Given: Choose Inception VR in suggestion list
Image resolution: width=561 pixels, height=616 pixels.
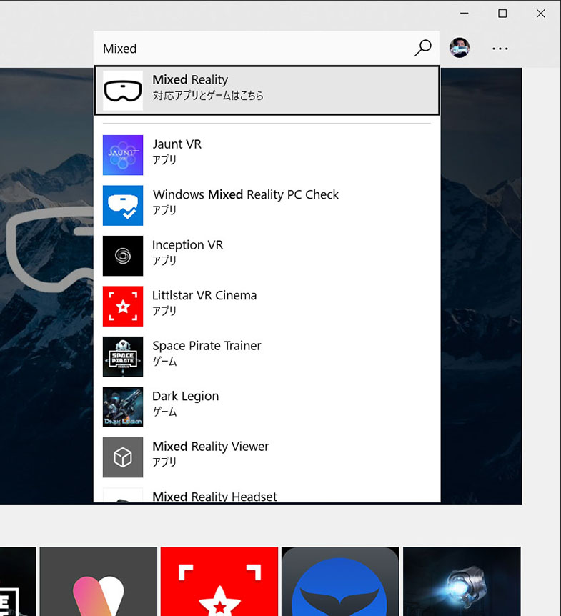Looking at the screenshot, I should click(x=267, y=256).
